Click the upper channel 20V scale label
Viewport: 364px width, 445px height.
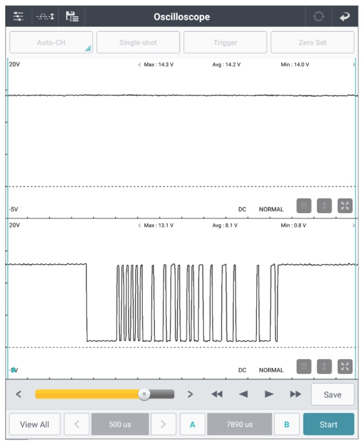(14, 64)
